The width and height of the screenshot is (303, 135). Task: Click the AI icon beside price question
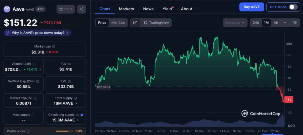coord(7,33)
